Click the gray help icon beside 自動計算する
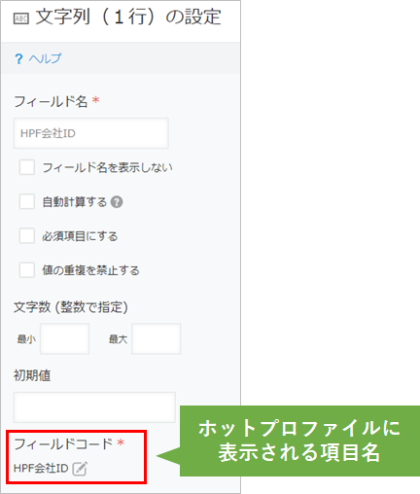420x494 pixels. click(117, 202)
